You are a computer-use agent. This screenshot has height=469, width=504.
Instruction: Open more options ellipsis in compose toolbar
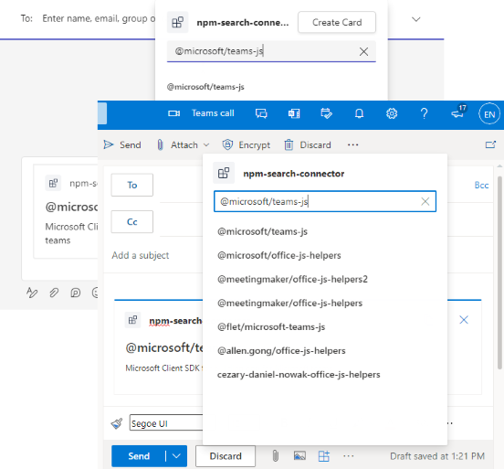[353, 144]
